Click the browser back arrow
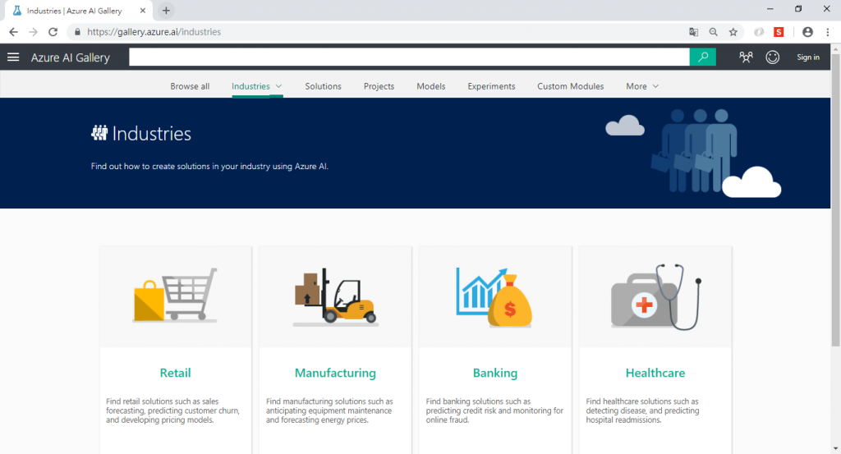This screenshot has height=454, width=841. [x=13, y=32]
